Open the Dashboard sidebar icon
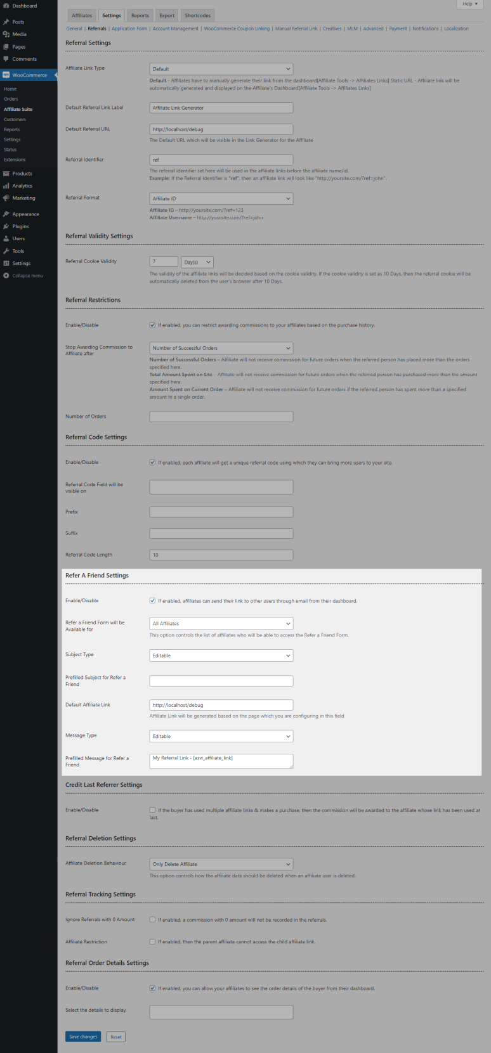Image resolution: width=491 pixels, height=1053 pixels. pyautogui.click(x=6, y=6)
